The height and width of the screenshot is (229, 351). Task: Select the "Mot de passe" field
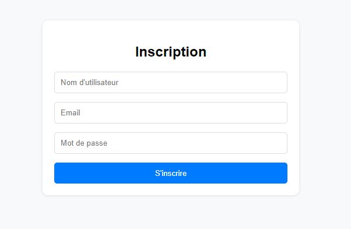[x=171, y=143]
